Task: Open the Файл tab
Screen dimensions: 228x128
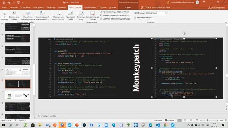Action: coord(4,7)
